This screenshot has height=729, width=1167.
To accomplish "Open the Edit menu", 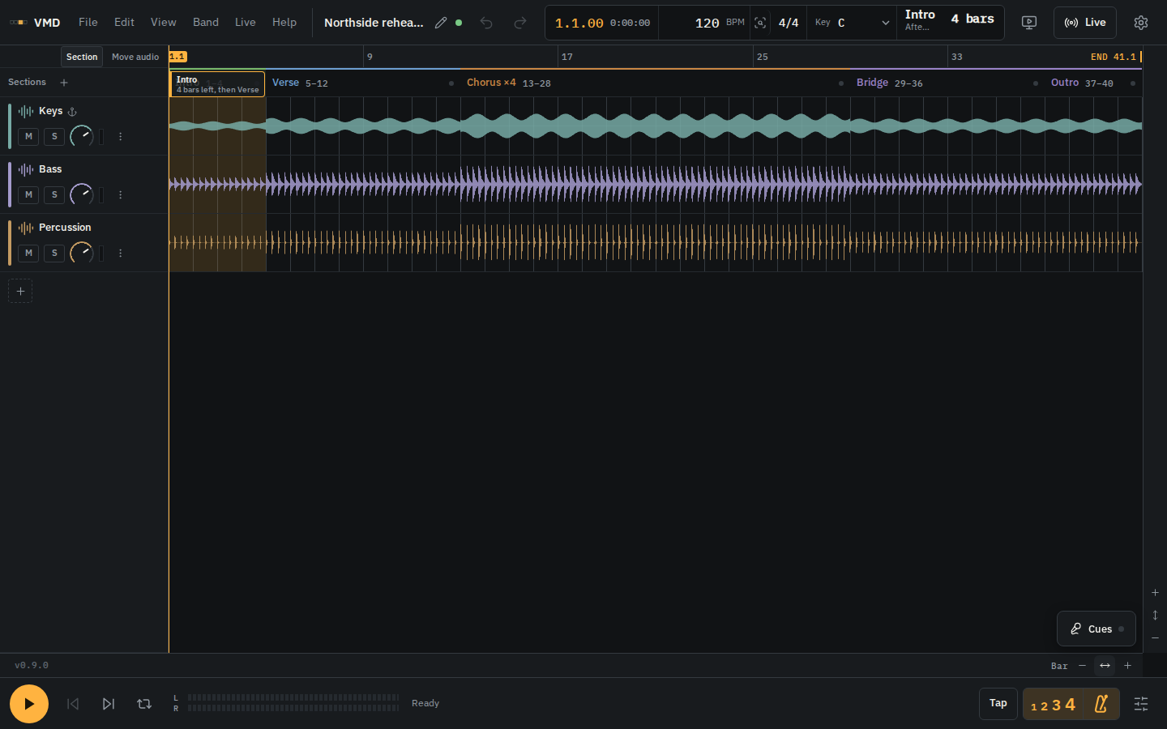I will tap(124, 23).
